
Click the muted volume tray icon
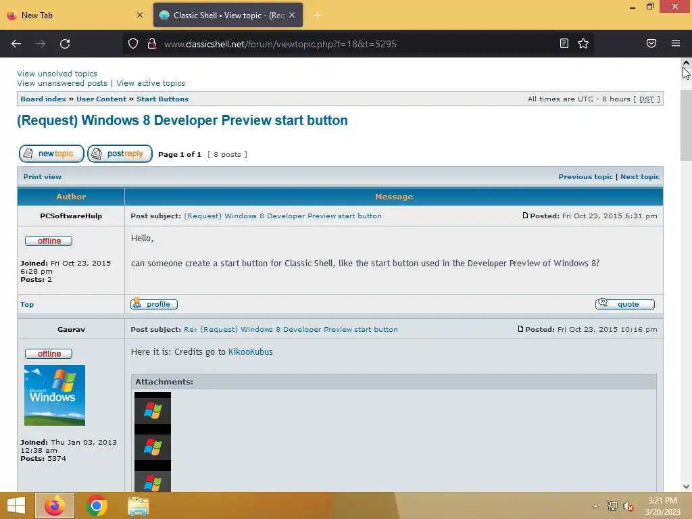pos(628,506)
